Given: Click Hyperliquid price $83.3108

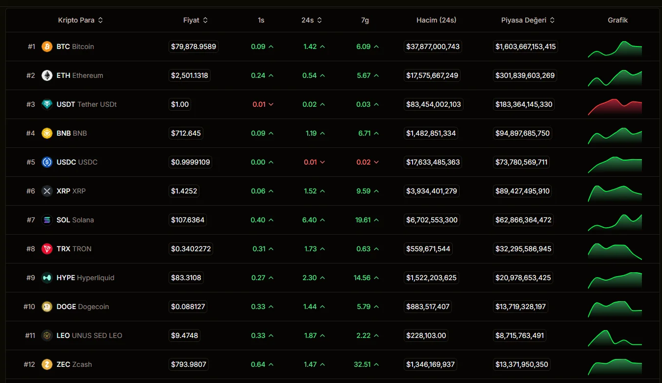Looking at the screenshot, I should tap(186, 278).
